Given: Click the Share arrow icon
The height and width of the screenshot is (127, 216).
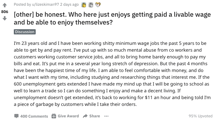Looking at the screenshot, I should [x=85, y=116].
